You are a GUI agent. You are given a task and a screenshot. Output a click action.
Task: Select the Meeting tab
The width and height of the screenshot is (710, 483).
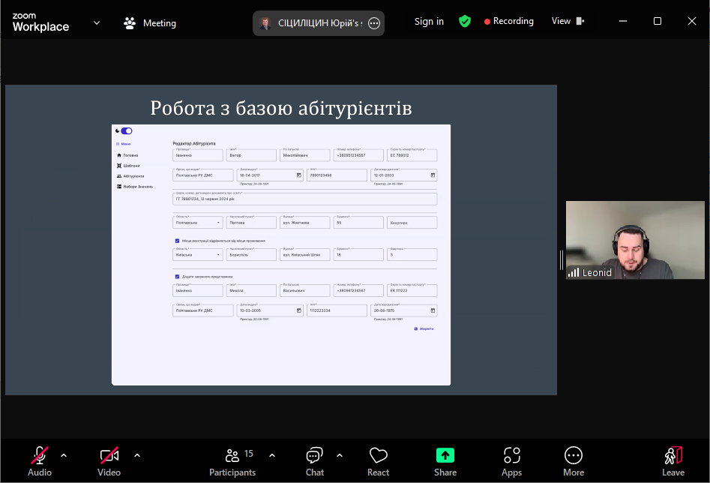click(150, 23)
